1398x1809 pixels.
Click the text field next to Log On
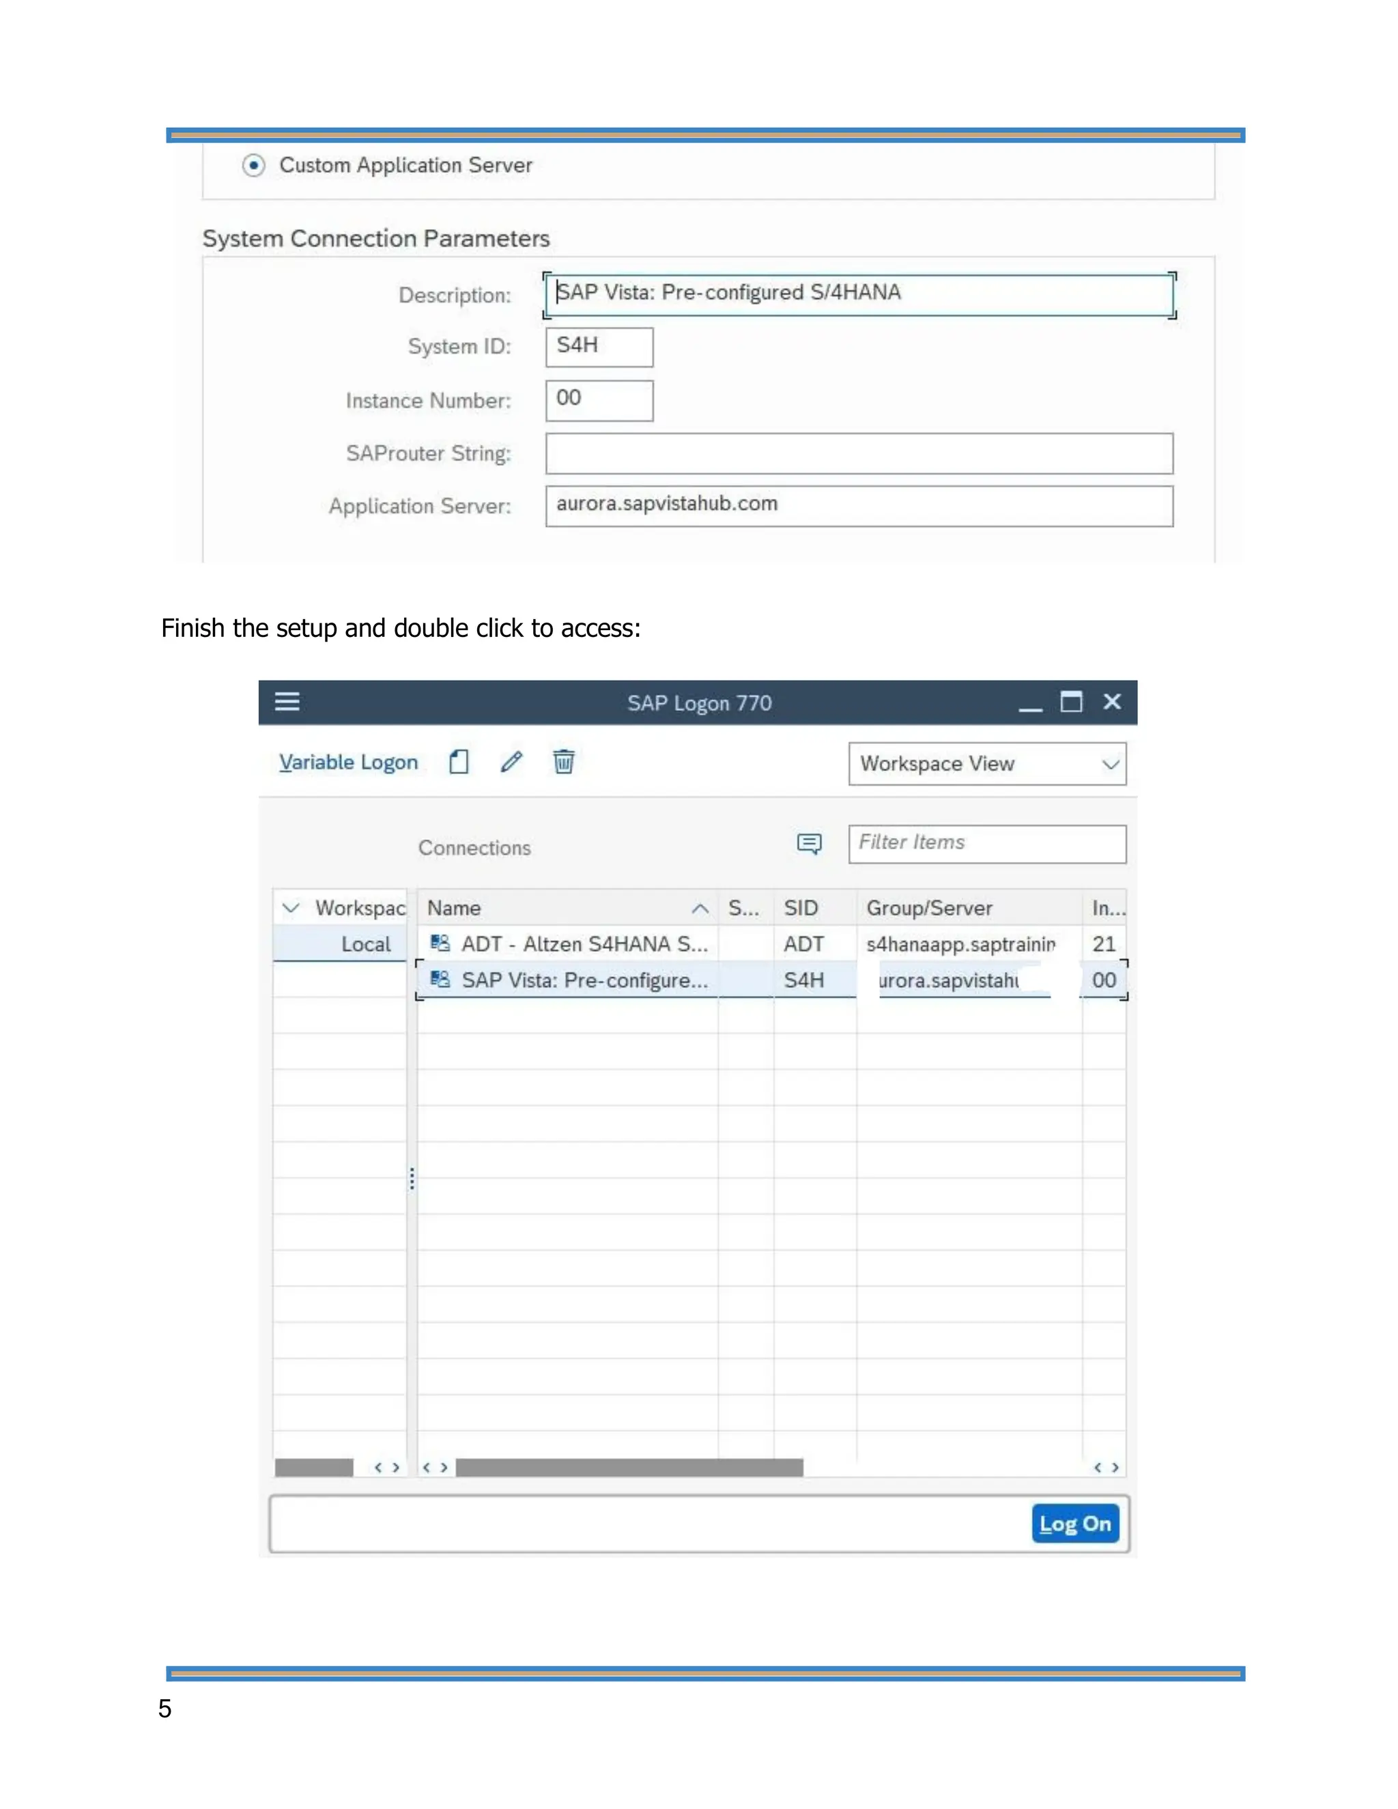pos(650,1523)
